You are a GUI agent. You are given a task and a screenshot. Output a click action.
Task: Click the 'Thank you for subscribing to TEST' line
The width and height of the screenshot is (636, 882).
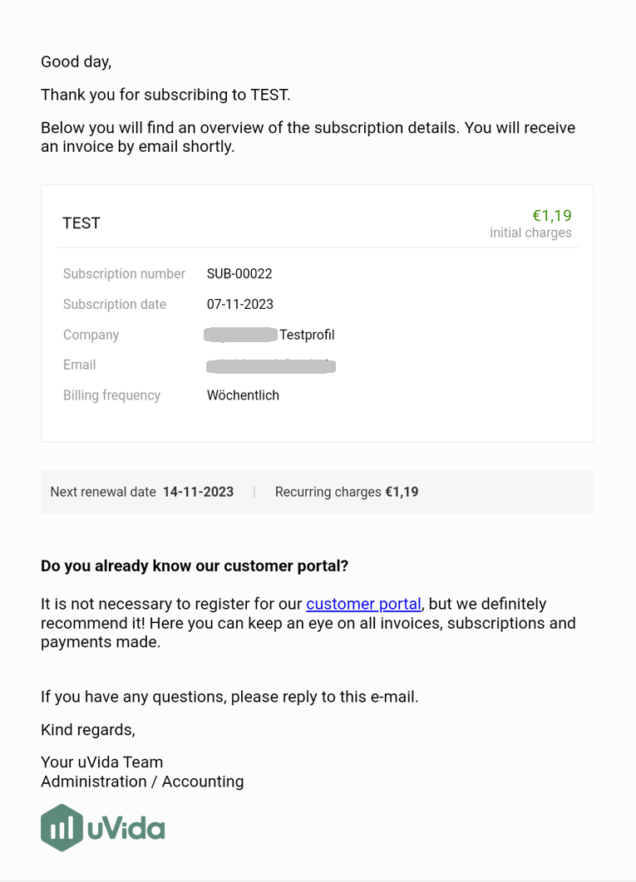tap(165, 95)
